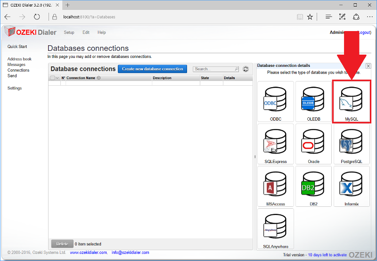377x261 pixels.
Task: Pick the SQLExpress database icon
Action: click(276, 144)
